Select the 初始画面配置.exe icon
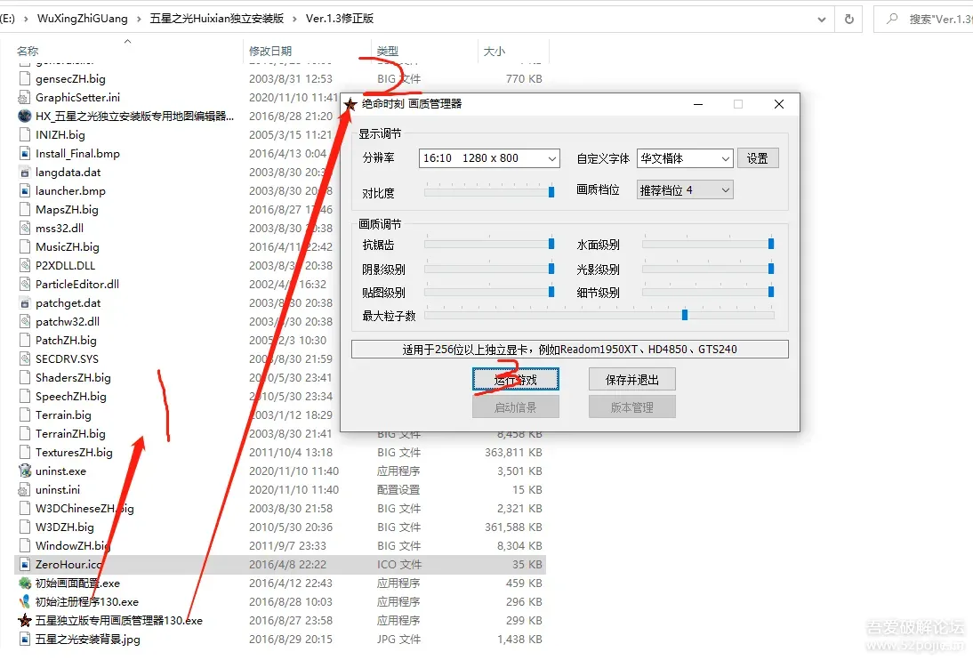973x660 pixels. pyautogui.click(x=25, y=583)
